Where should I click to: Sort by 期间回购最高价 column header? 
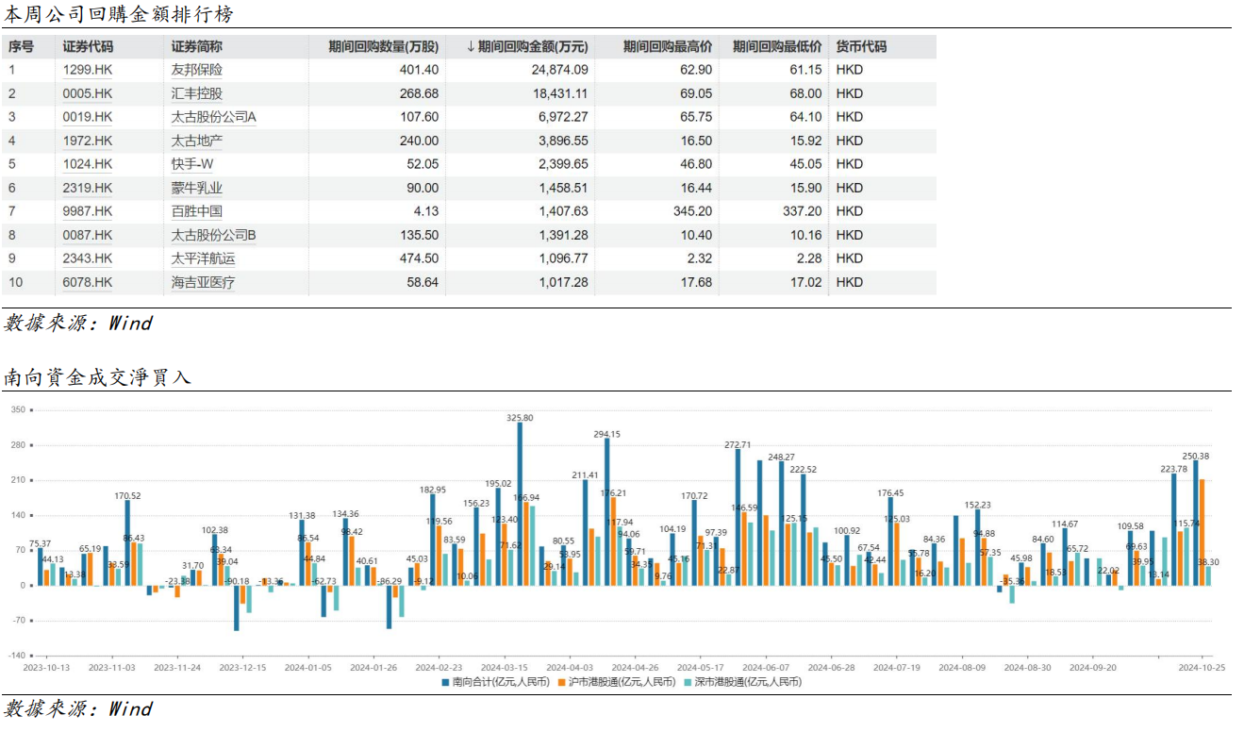(668, 46)
